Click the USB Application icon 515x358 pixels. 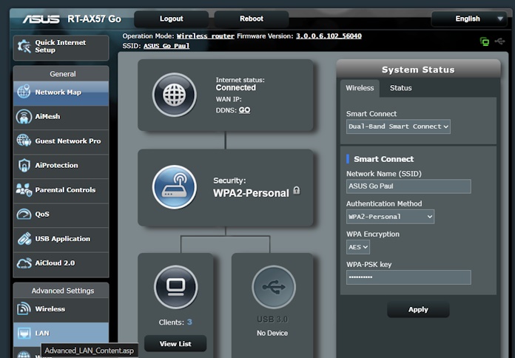[x=24, y=239]
